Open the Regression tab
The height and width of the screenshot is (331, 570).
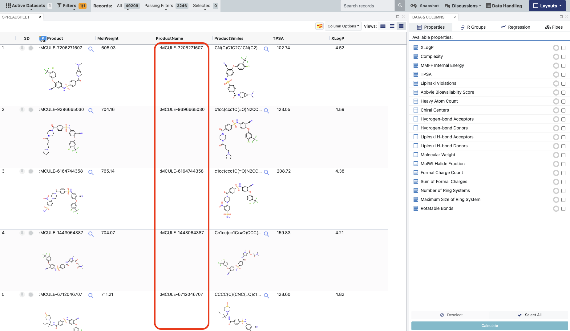[515, 27]
